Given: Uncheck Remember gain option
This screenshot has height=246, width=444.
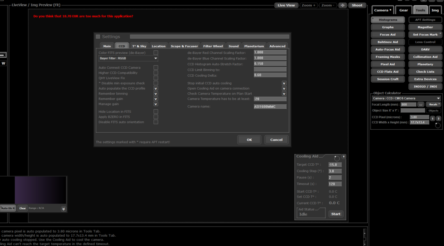Looking at the screenshot, I should pyautogui.click(x=156, y=99).
